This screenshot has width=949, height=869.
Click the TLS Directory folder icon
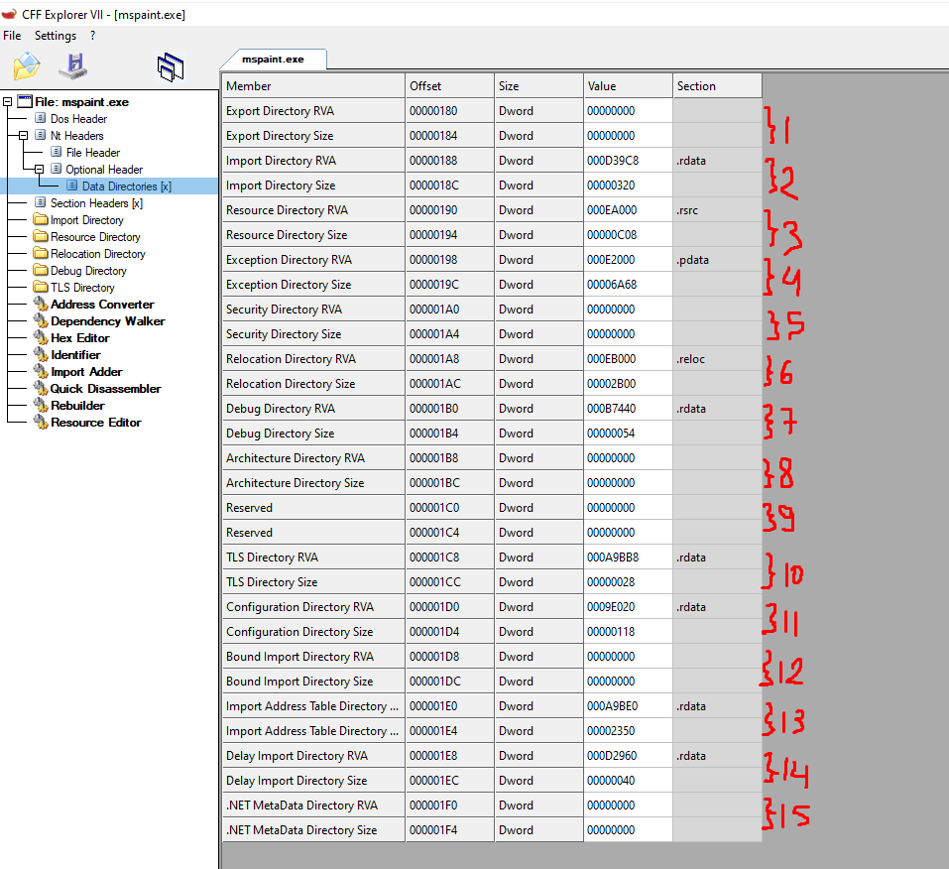point(41,287)
